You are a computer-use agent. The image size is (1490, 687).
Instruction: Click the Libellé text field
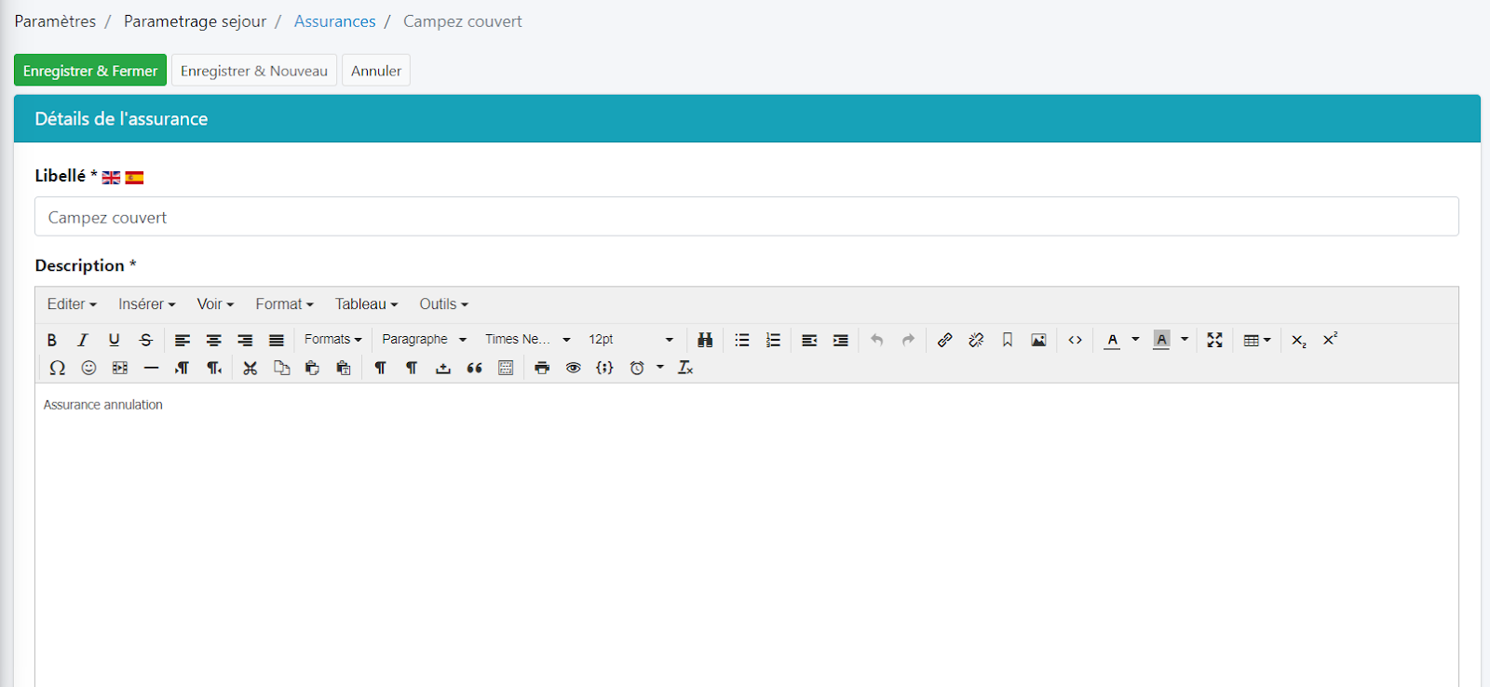pos(746,217)
